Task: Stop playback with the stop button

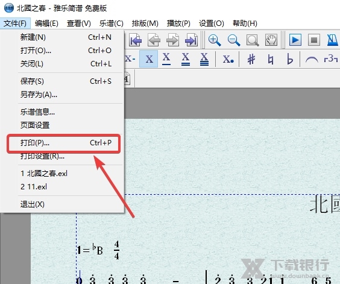Action: (x=314, y=40)
